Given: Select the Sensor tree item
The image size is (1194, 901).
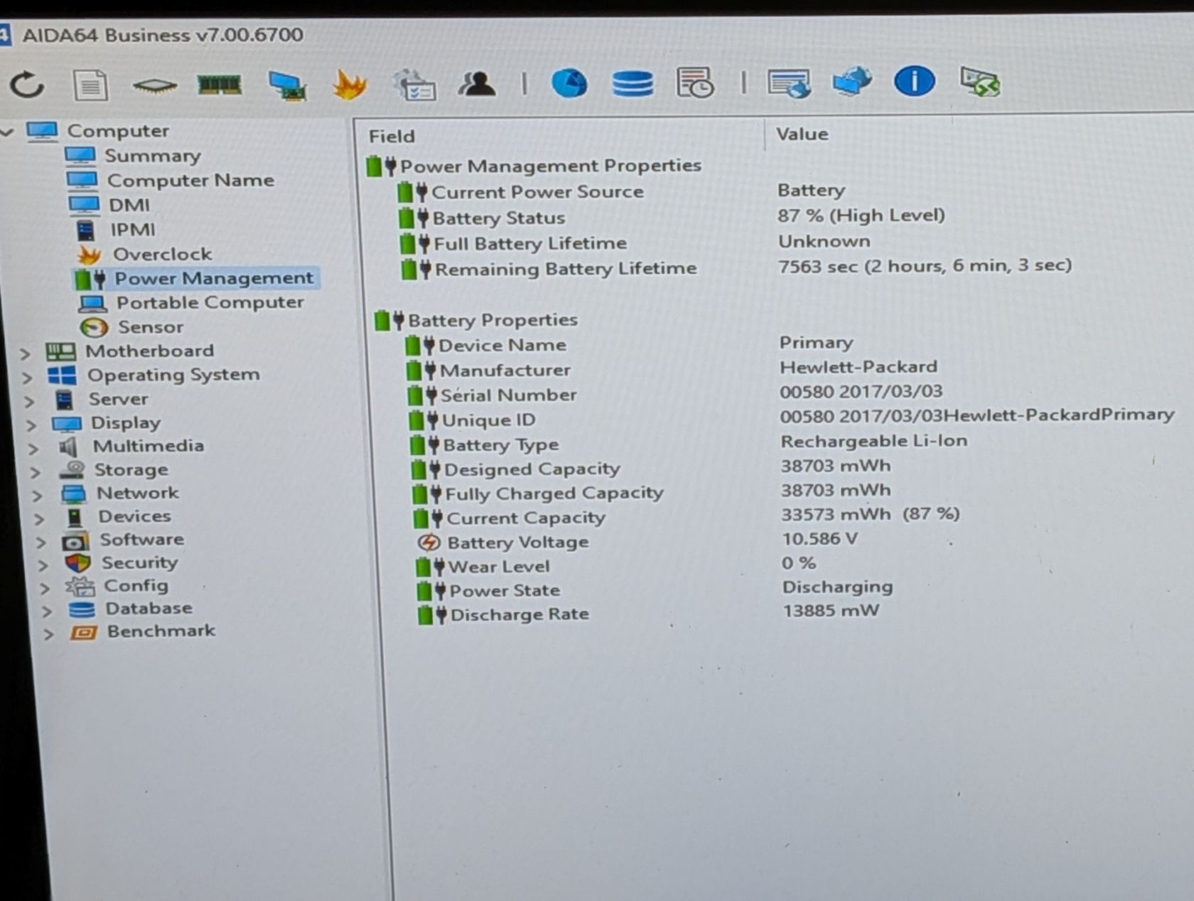Looking at the screenshot, I should pos(151,327).
